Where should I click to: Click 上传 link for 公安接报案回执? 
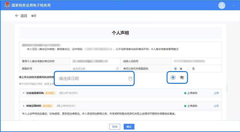216,93
